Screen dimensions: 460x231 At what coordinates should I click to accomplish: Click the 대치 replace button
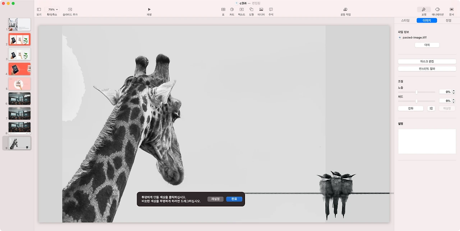click(x=427, y=45)
